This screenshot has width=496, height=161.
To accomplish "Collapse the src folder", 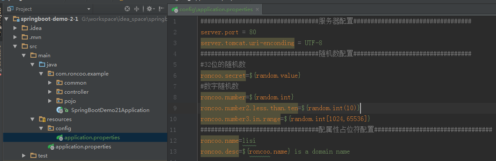I will pyautogui.click(x=15, y=46).
